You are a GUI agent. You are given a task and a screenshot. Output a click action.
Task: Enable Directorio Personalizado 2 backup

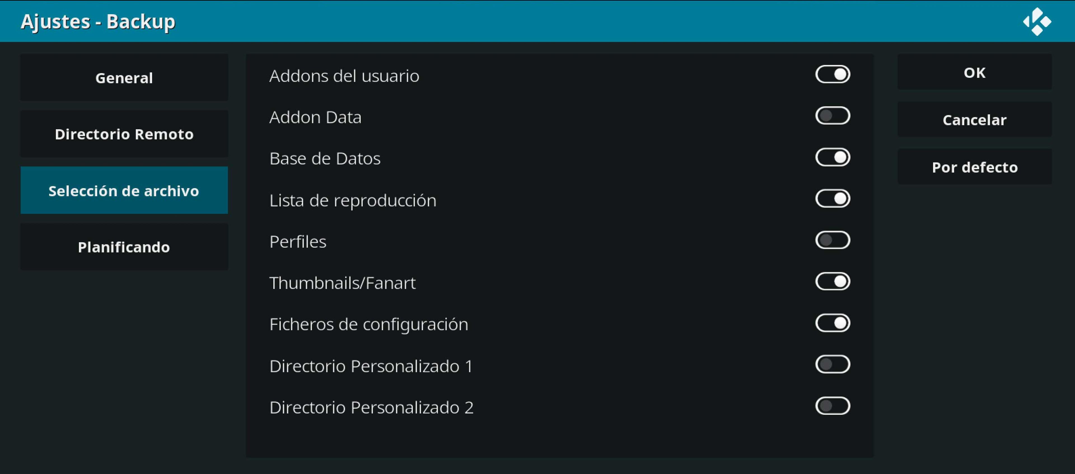click(x=833, y=406)
